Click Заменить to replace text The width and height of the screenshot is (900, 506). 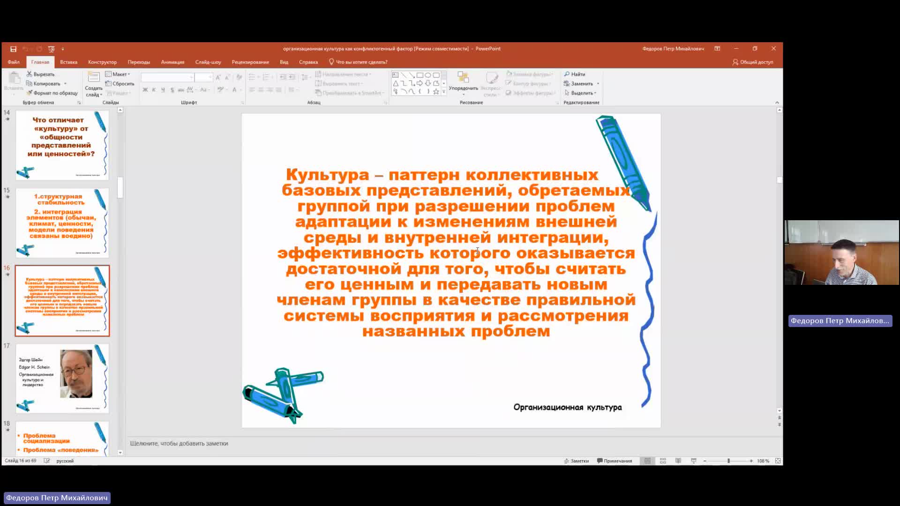(x=578, y=83)
